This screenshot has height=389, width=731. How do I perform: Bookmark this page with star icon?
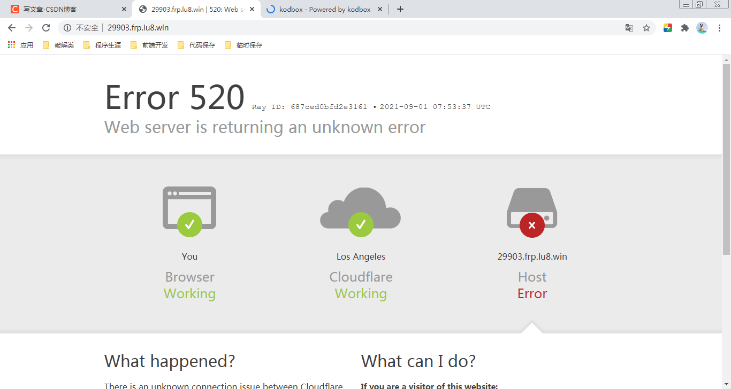pos(646,28)
